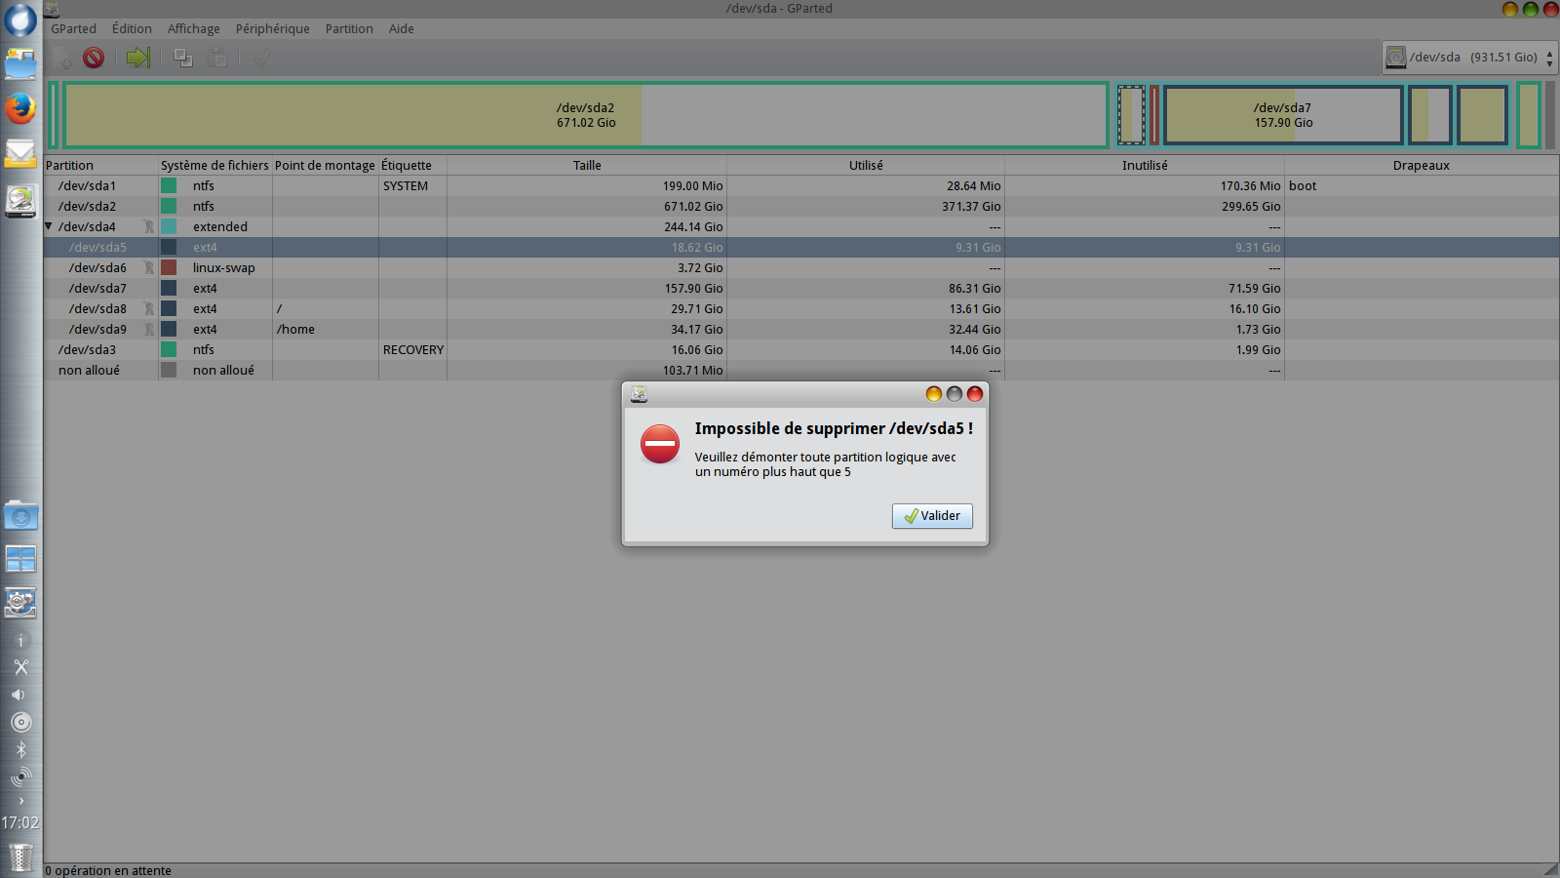Click the green resize/move arrow toolbar icon
Image resolution: width=1560 pixels, height=878 pixels.
[x=137, y=59]
